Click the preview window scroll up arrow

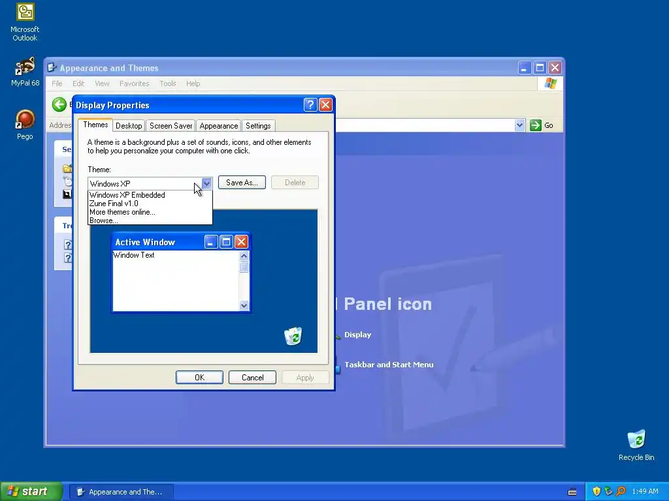[x=244, y=256]
